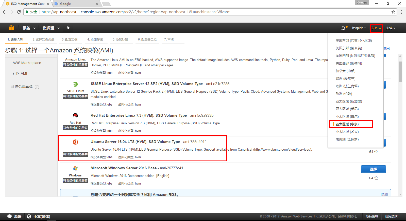Expand the 资源组 resource groups dropdown
The width and height of the screenshot is (406, 221).
click(x=51, y=28)
